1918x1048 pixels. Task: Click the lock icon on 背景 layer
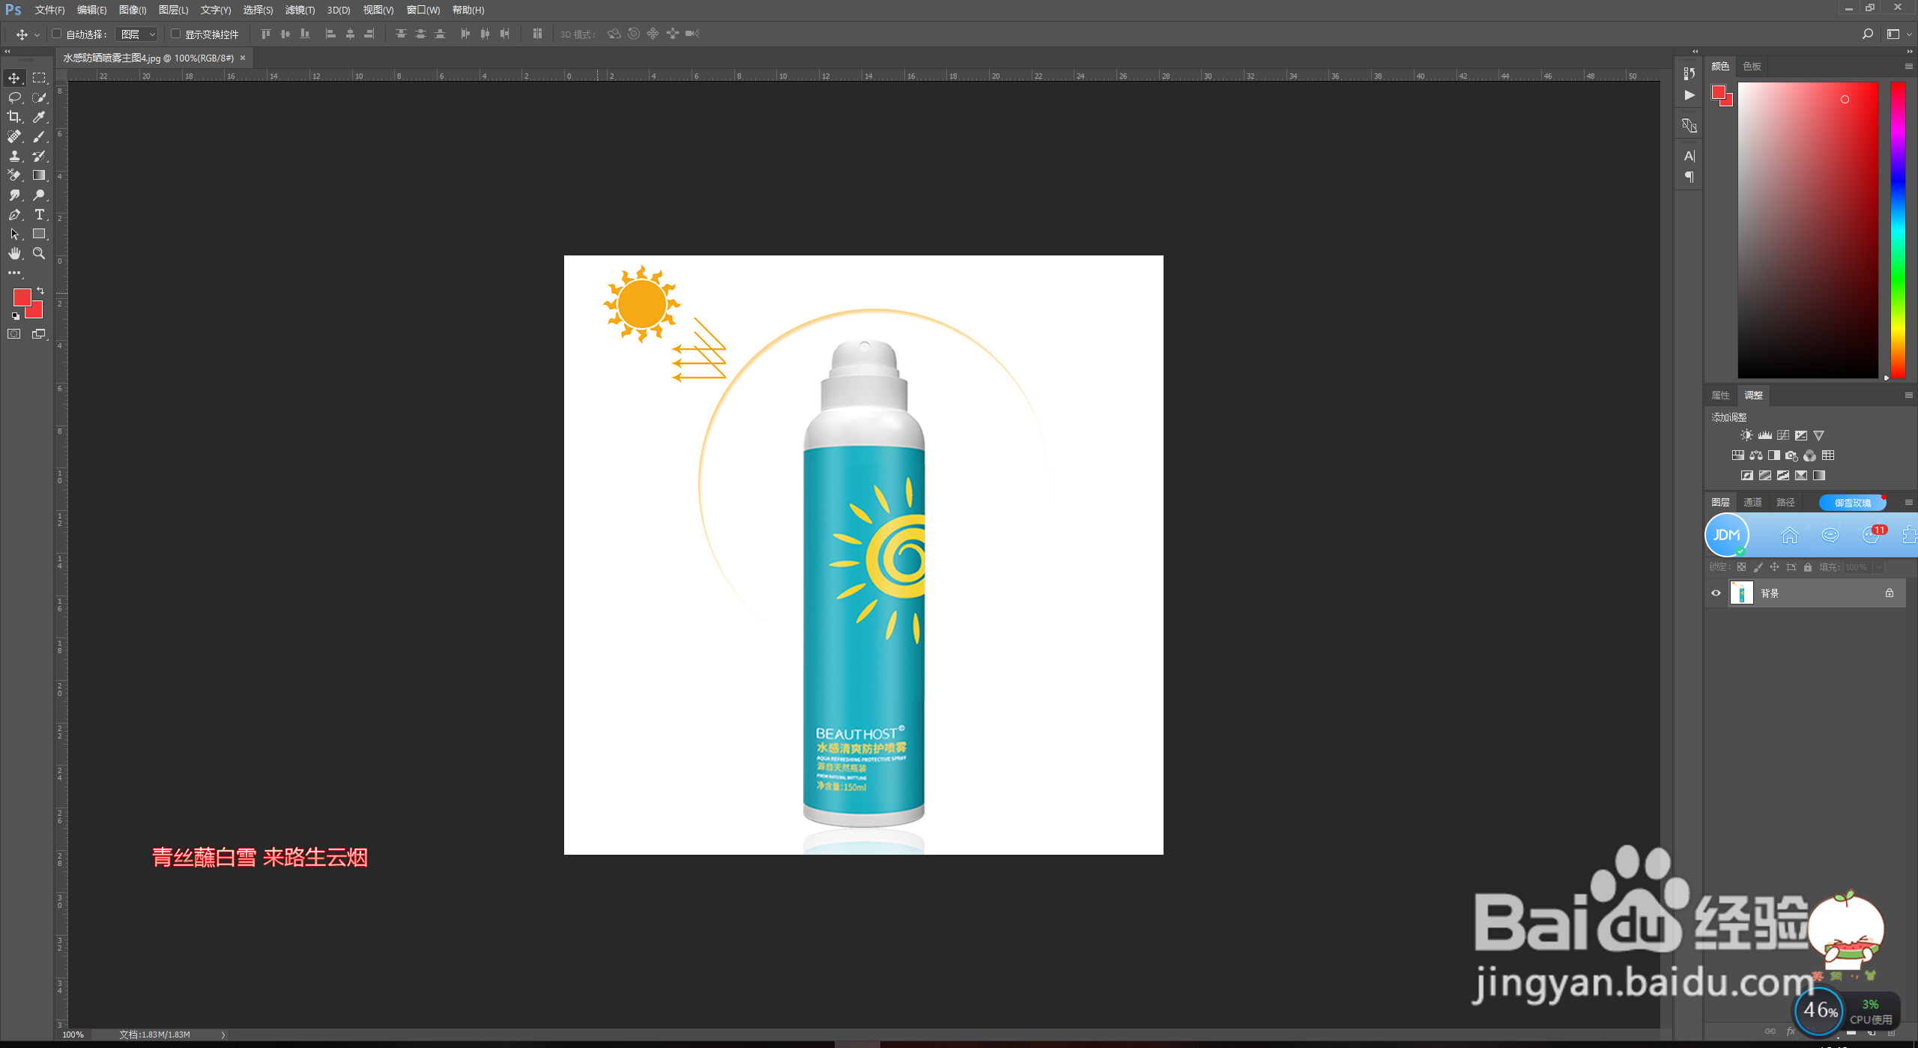point(1890,593)
